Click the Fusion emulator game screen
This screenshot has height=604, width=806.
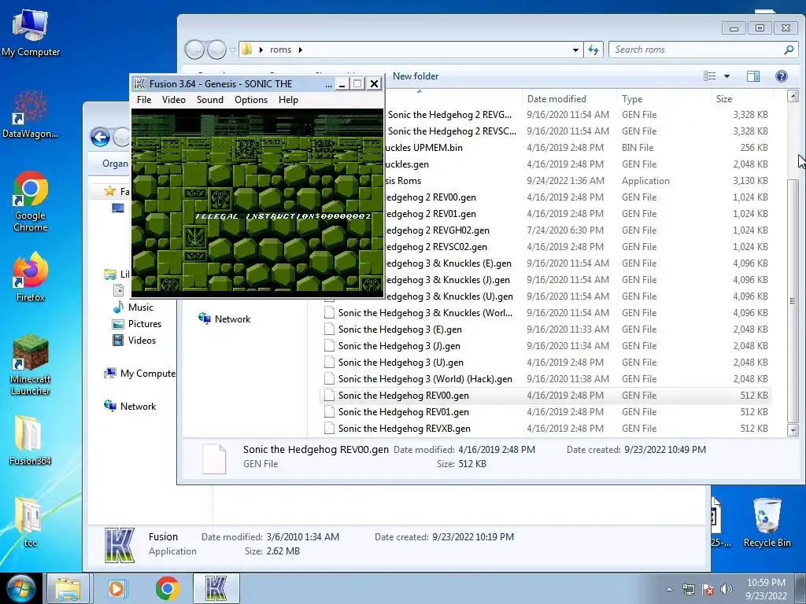tap(257, 202)
